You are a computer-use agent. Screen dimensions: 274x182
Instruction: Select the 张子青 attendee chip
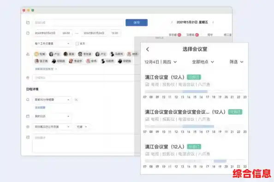tap(41, 61)
